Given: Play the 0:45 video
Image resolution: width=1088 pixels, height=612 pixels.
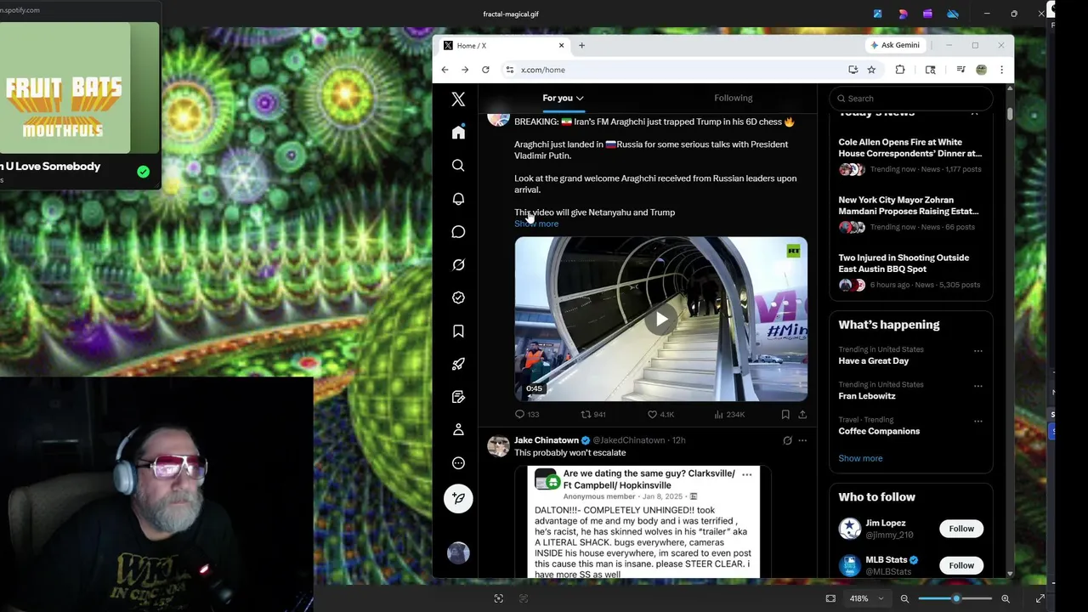Looking at the screenshot, I should click(x=660, y=320).
